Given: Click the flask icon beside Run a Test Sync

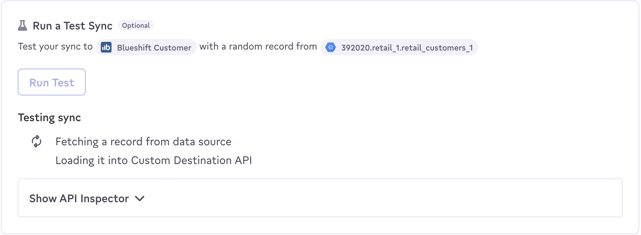Looking at the screenshot, I should click(22, 25).
